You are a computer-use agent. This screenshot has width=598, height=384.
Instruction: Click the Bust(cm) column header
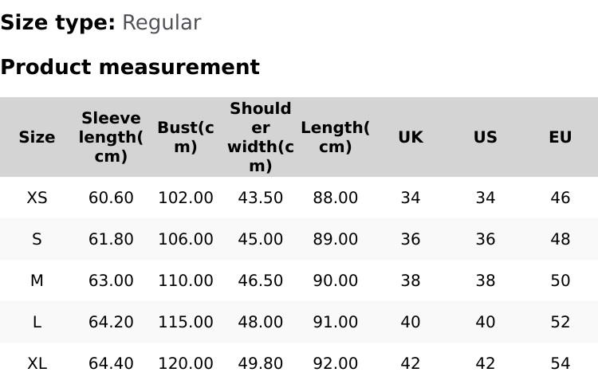tap(186, 137)
